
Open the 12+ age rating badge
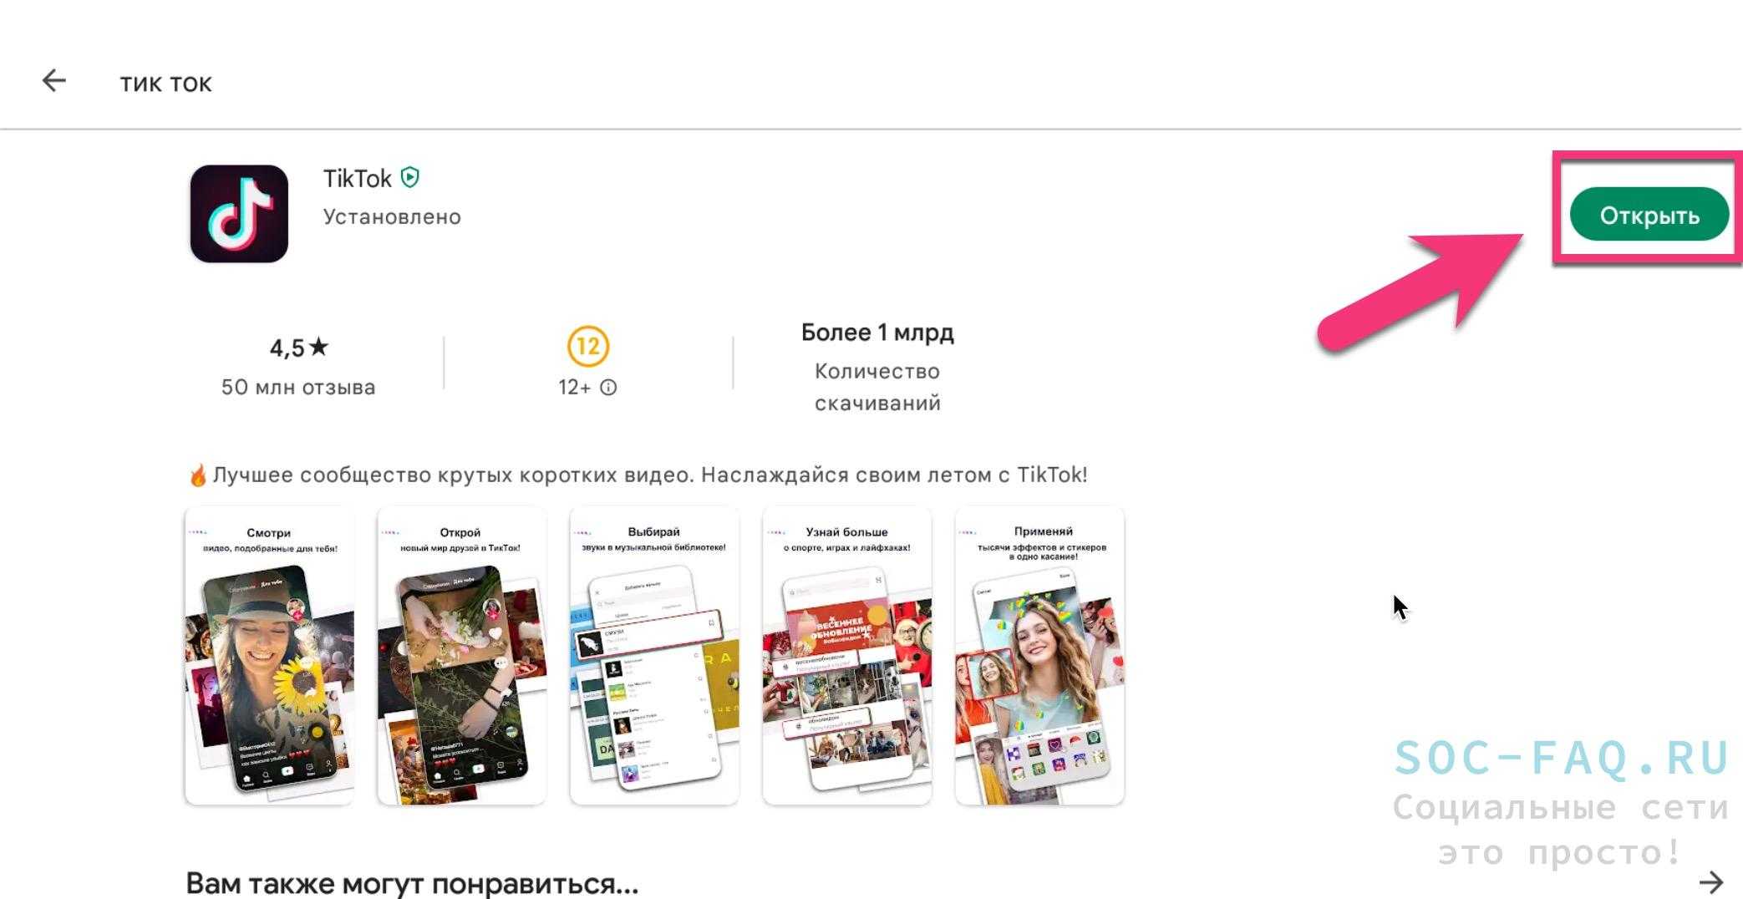pos(588,346)
